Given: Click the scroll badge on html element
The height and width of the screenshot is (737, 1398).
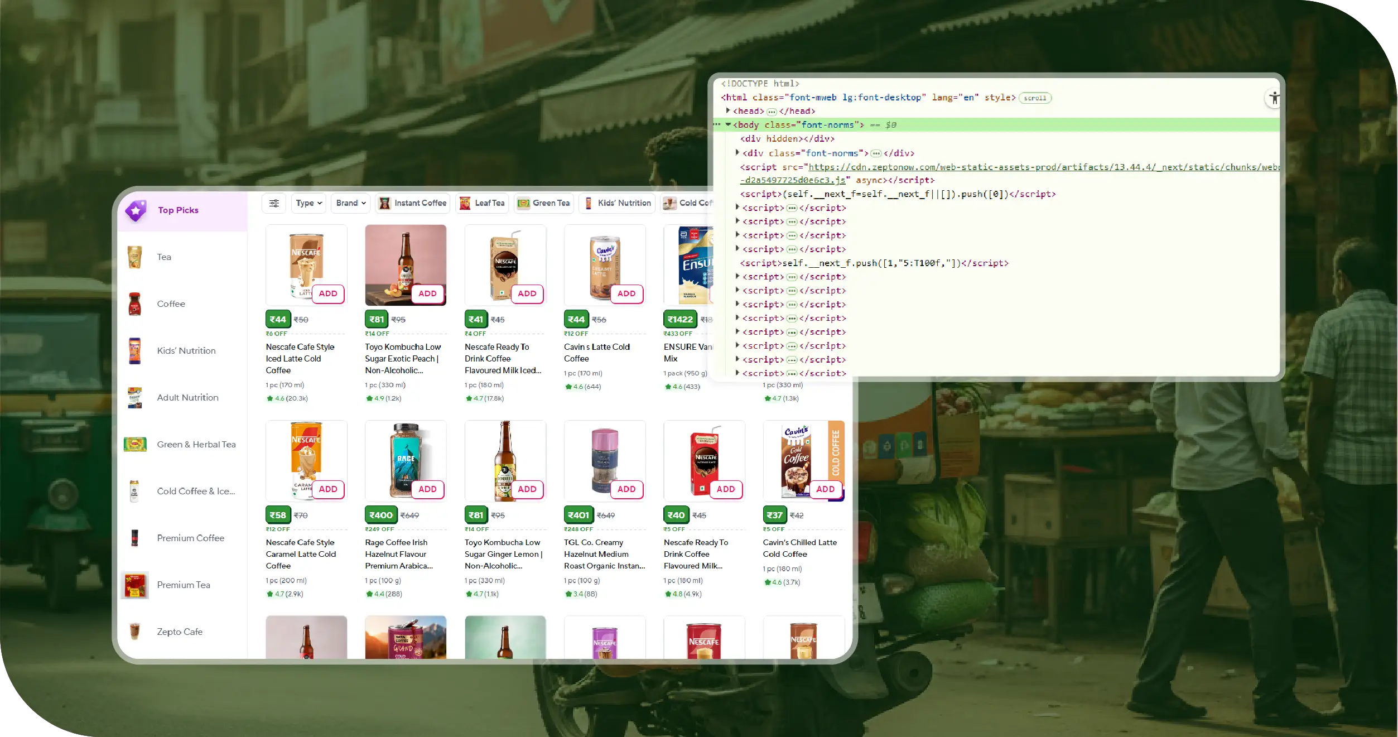Looking at the screenshot, I should pyautogui.click(x=1035, y=98).
